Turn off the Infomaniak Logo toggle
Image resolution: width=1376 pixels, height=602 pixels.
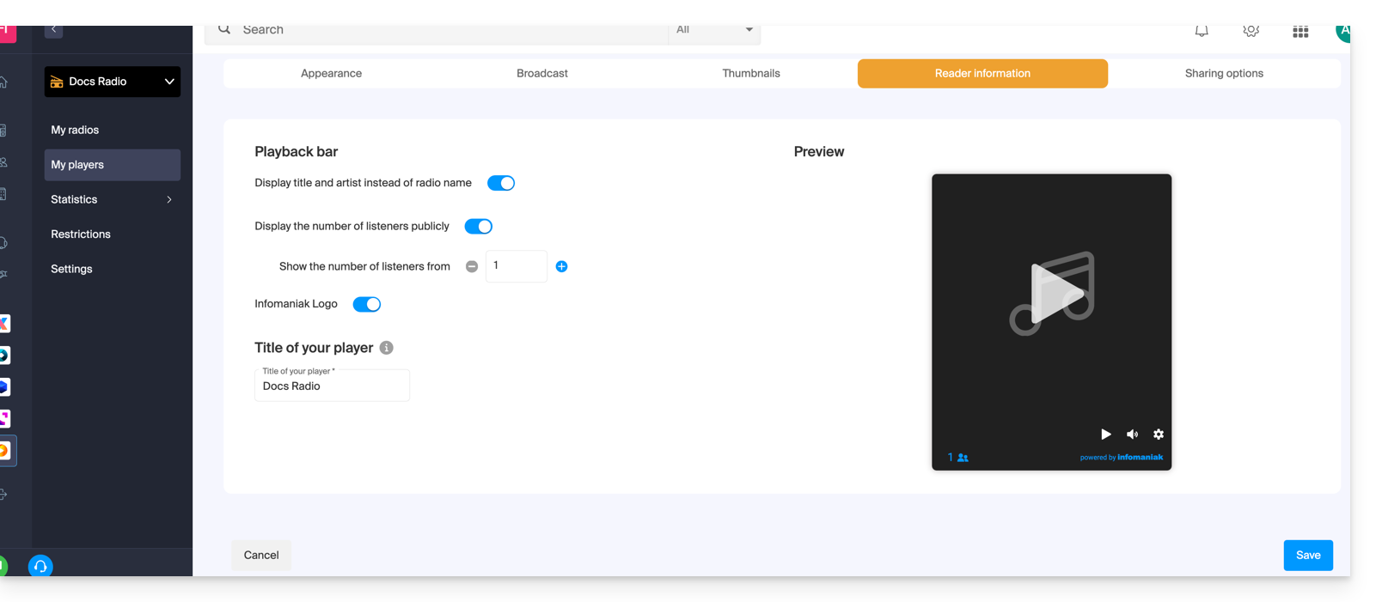click(367, 304)
